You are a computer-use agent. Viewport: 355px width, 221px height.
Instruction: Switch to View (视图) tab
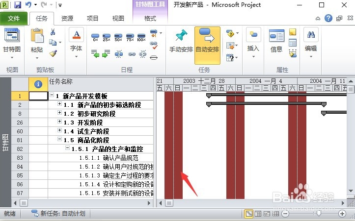118,19
